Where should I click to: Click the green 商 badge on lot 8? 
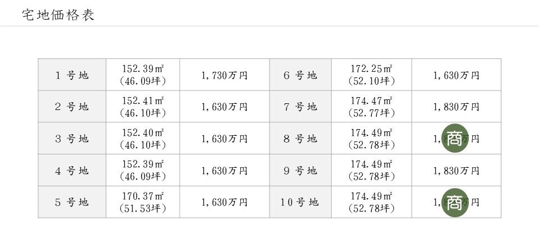455,138
